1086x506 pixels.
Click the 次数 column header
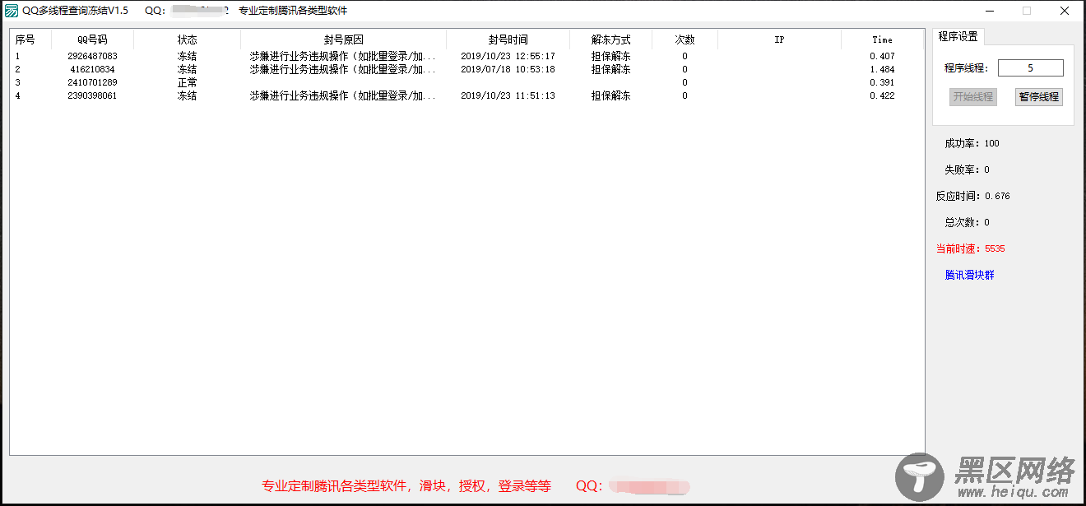[x=685, y=39]
